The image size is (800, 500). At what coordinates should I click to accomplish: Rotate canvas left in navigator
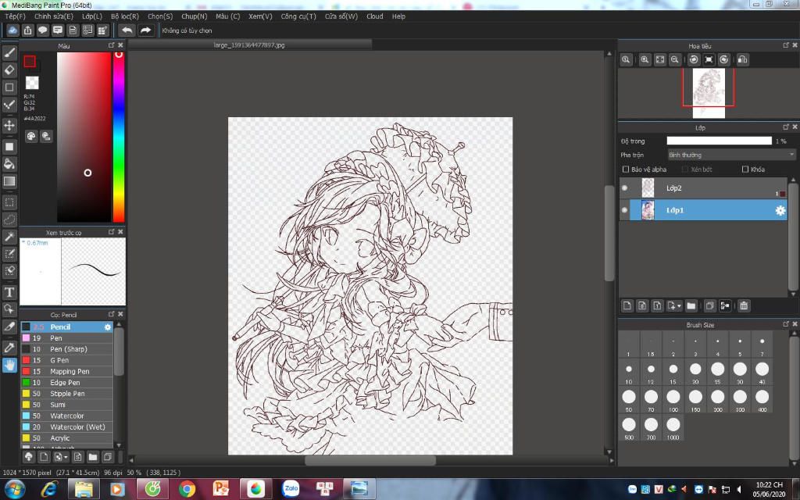pyautogui.click(x=694, y=59)
